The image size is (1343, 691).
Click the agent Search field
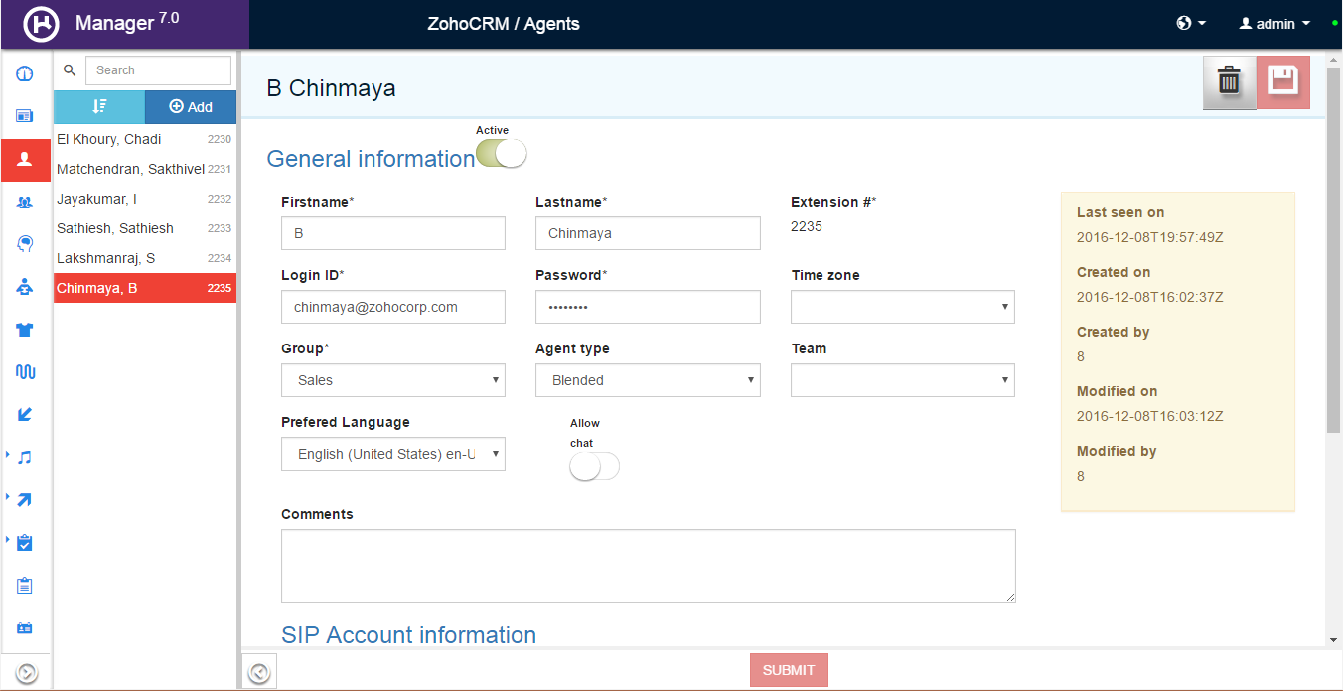pos(158,70)
